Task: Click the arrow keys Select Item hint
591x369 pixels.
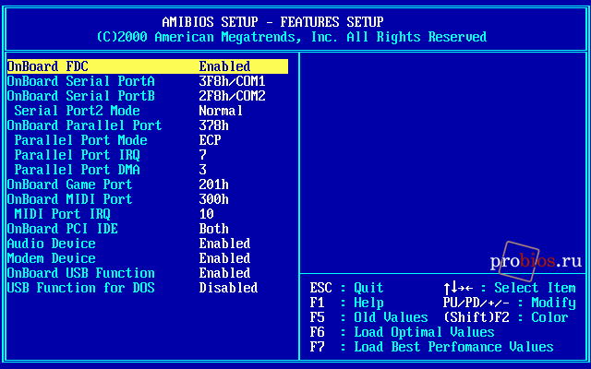Action: pos(510,288)
